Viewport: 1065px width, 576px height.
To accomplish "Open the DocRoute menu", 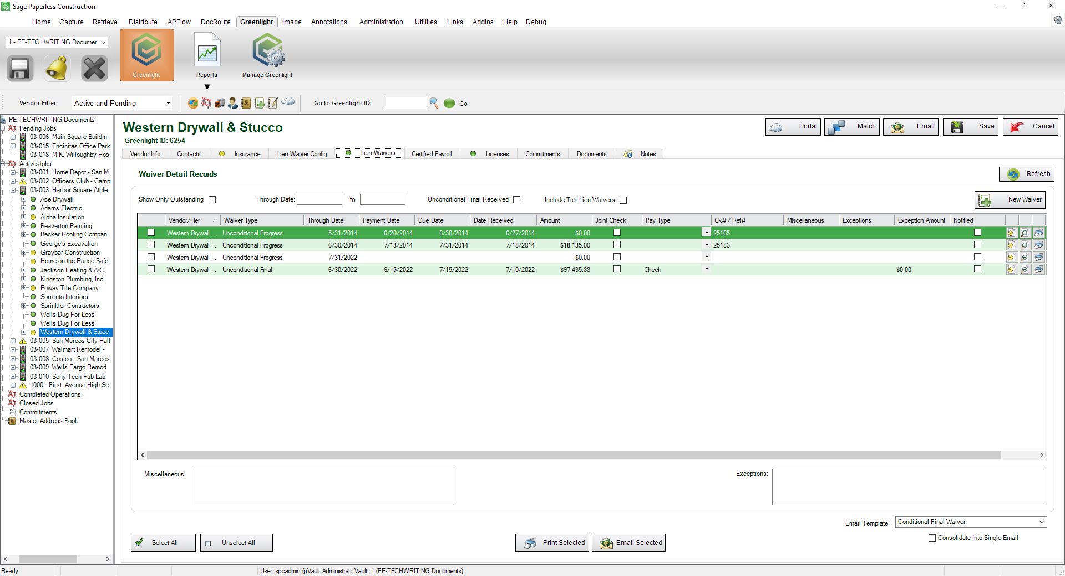I will coord(216,22).
